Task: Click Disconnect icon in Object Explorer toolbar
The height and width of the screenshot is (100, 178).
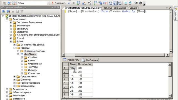Action: [x=8, y=11]
